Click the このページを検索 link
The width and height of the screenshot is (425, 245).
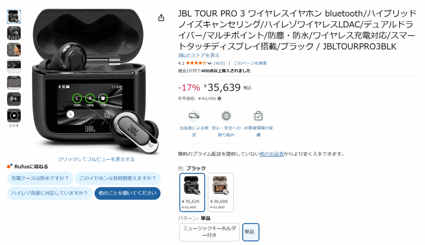250,63
